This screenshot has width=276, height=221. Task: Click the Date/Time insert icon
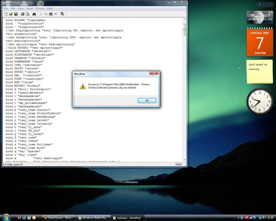tap(62, 14)
